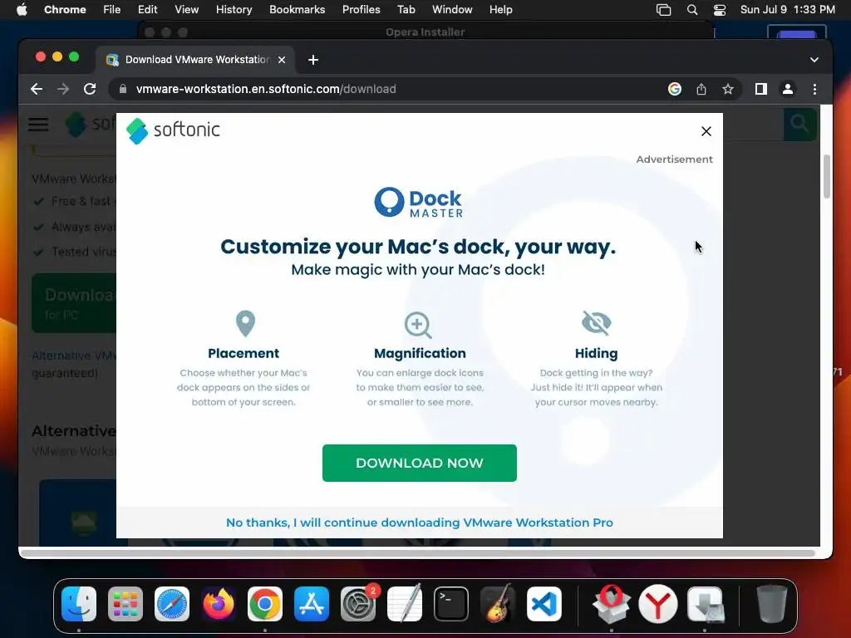Screen dimensions: 851x638
Task: Open the Window menu
Action: tap(452, 10)
